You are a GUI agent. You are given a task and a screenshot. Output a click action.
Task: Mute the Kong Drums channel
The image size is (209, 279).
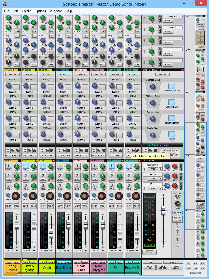click(x=9, y=206)
